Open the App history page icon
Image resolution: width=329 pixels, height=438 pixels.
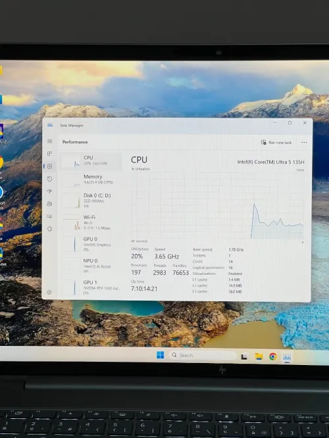[x=50, y=179]
